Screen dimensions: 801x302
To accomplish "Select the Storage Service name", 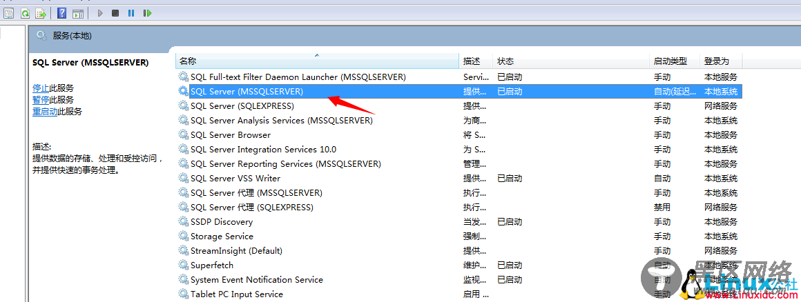I will (x=222, y=236).
